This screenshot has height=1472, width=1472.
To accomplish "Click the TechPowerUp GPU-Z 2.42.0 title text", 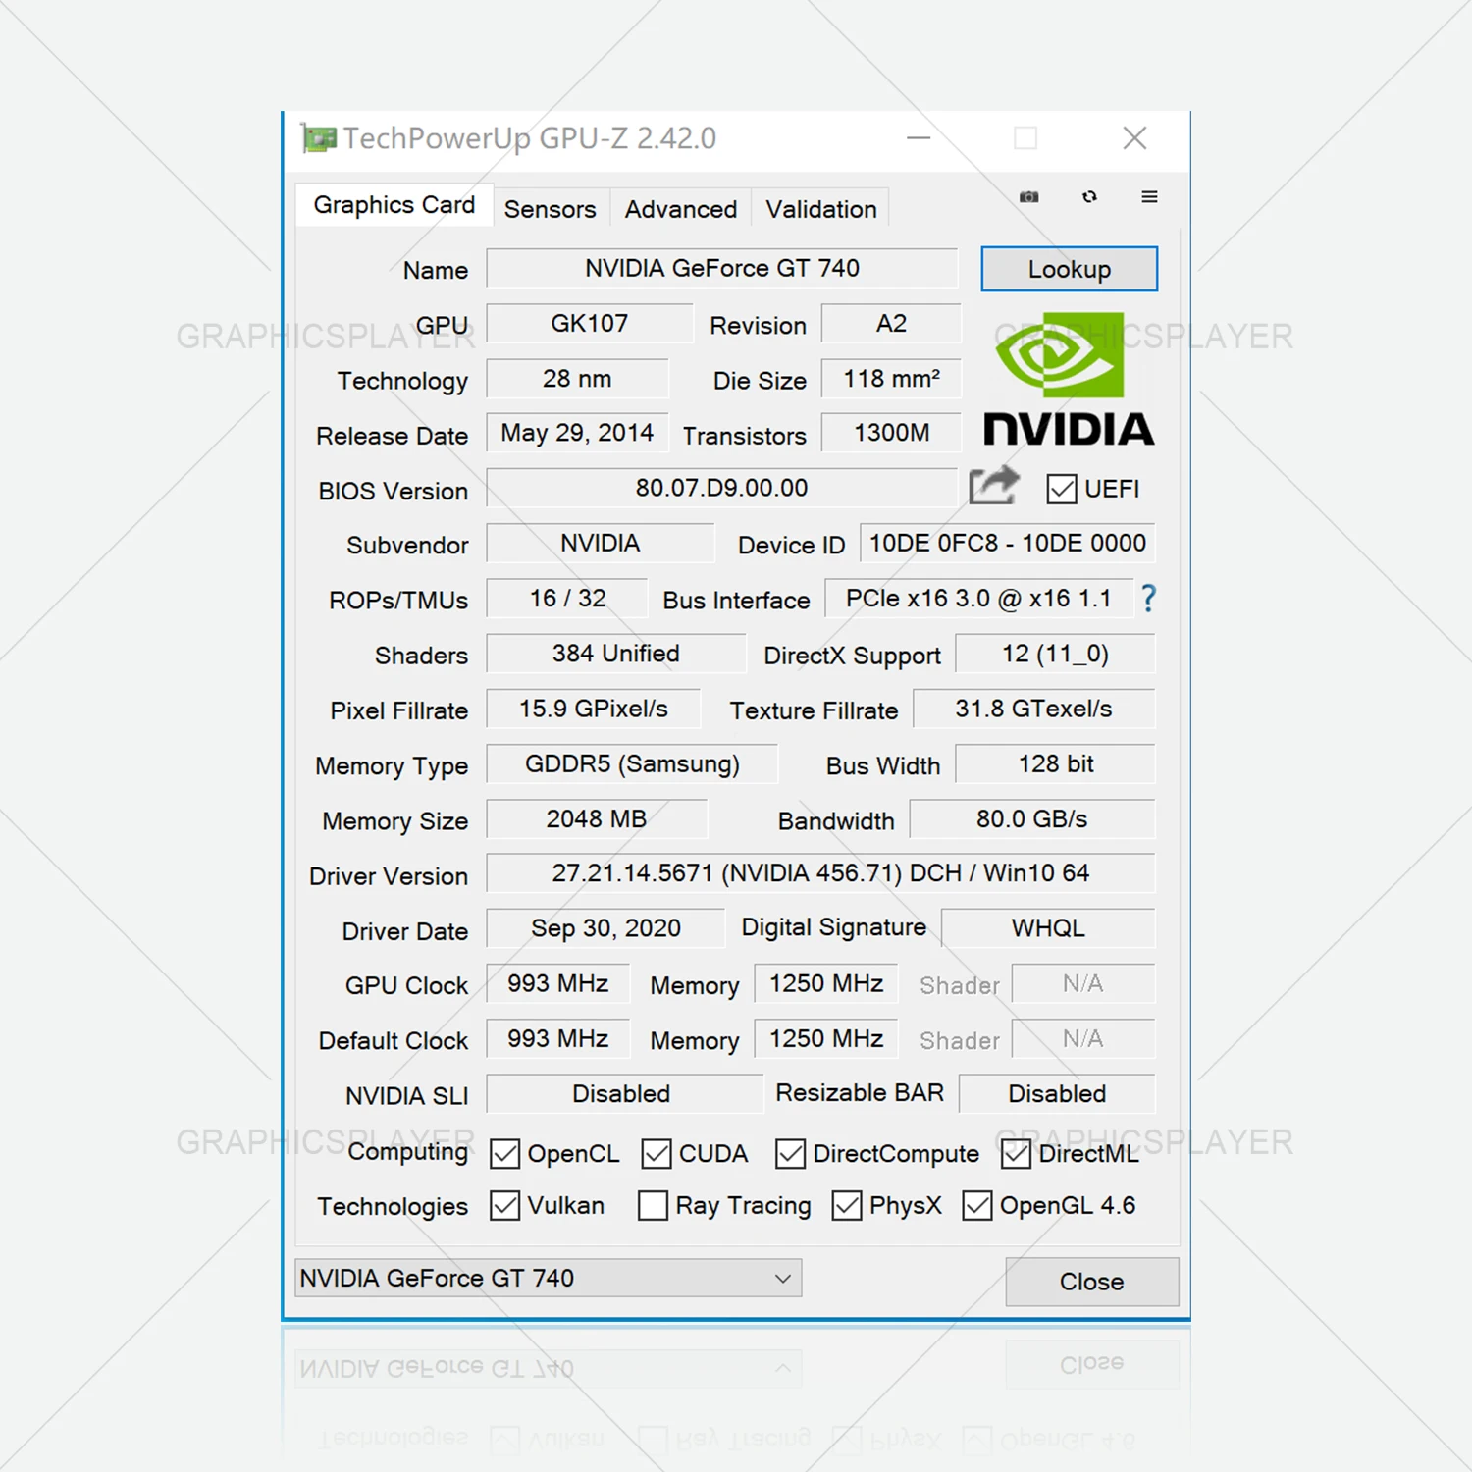I will [530, 138].
